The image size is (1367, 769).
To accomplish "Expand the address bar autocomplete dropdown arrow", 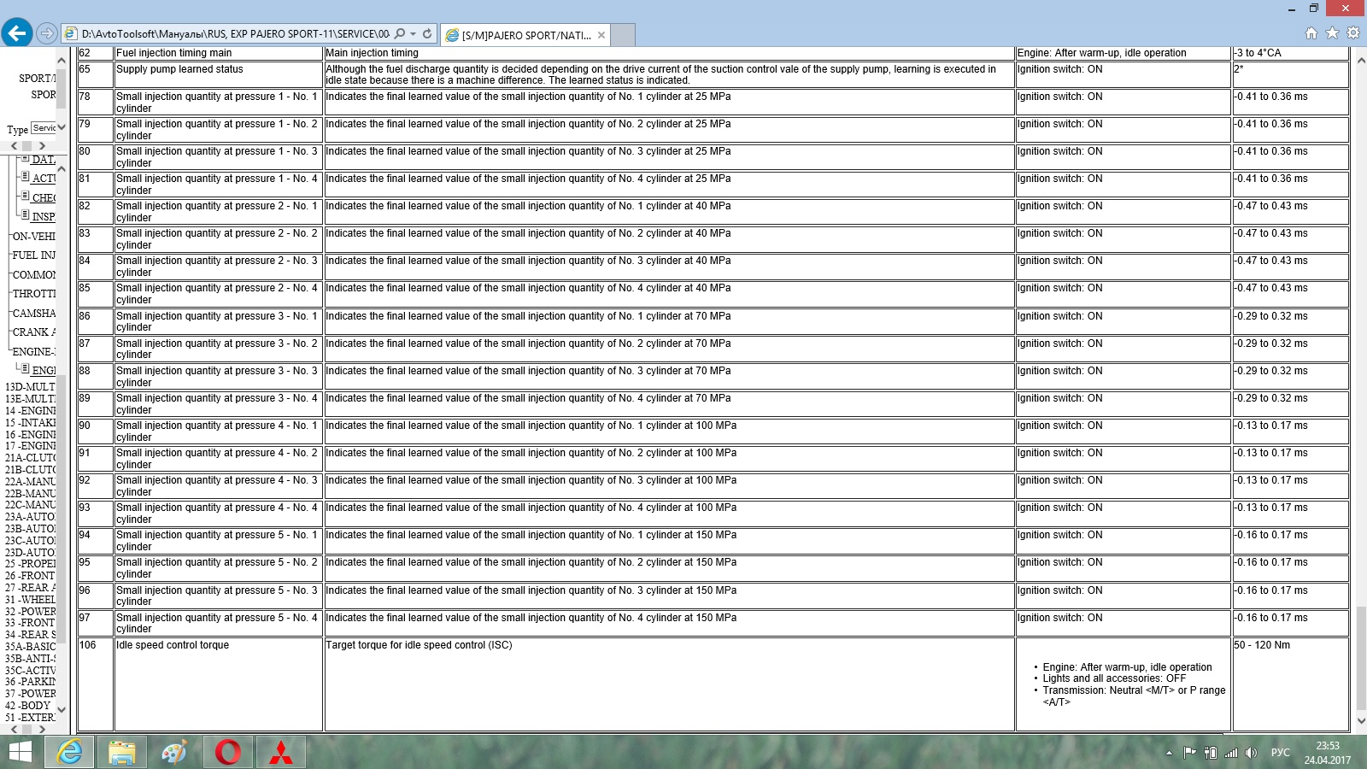I will pos(414,34).
